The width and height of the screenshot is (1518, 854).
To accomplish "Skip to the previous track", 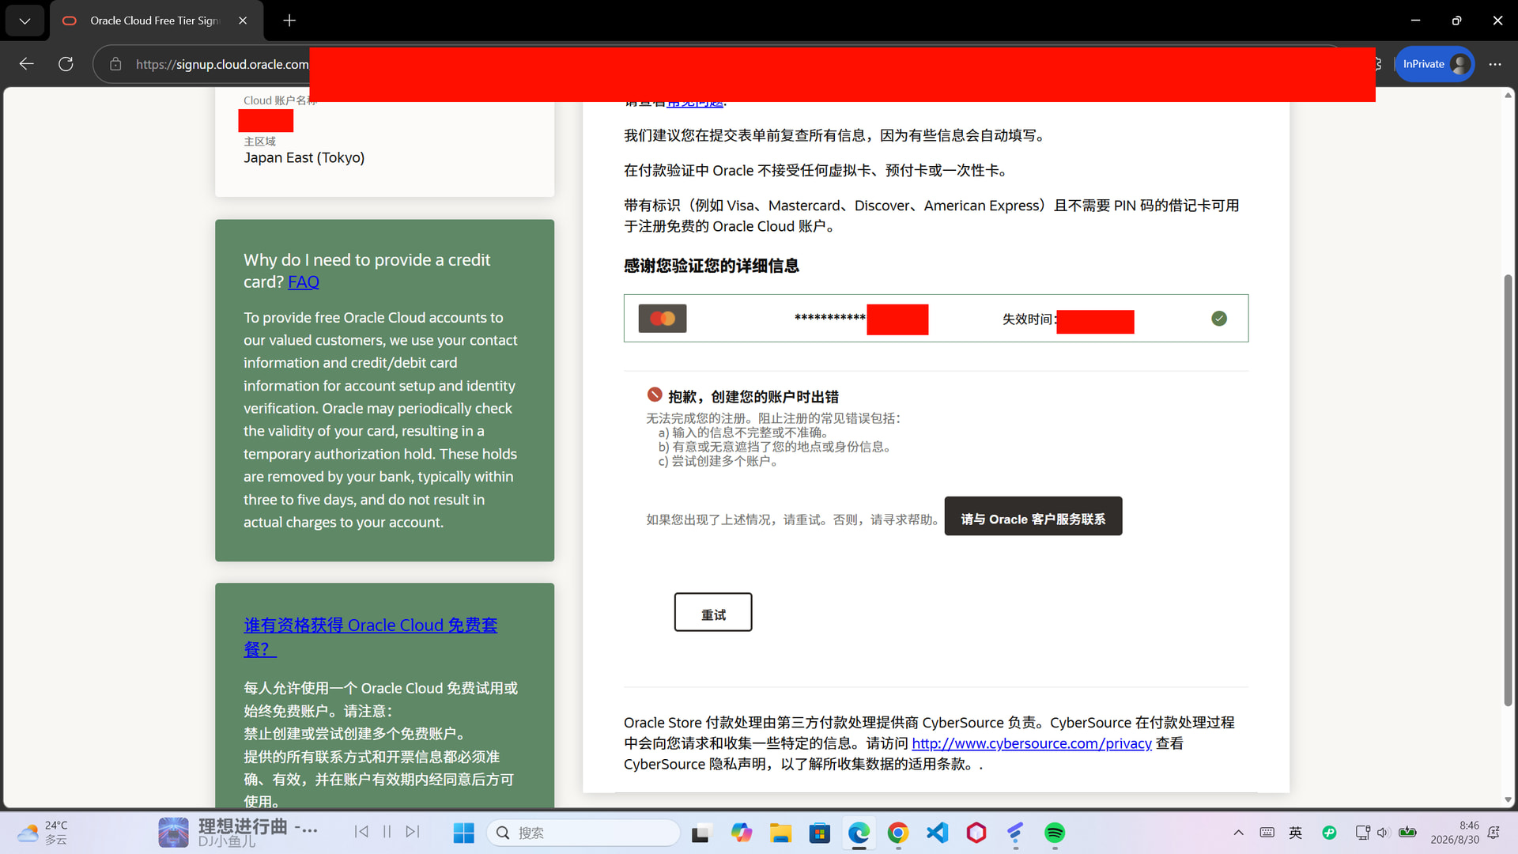I will 361,832.
